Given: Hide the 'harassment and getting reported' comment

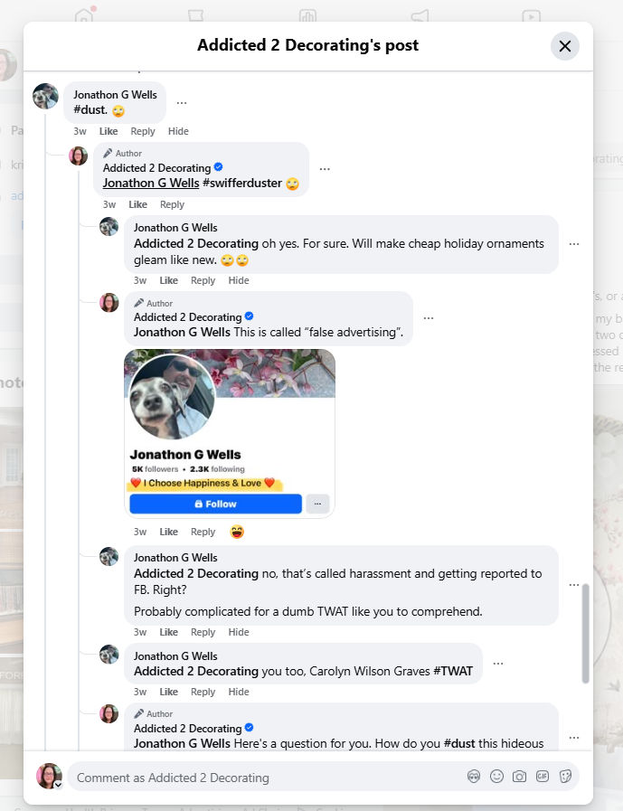Looking at the screenshot, I should pyautogui.click(x=239, y=632).
